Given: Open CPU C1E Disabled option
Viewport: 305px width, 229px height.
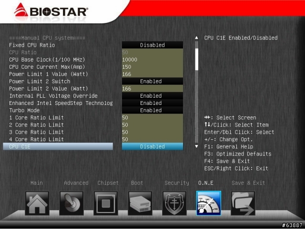Looking at the screenshot, I should tap(152, 146).
